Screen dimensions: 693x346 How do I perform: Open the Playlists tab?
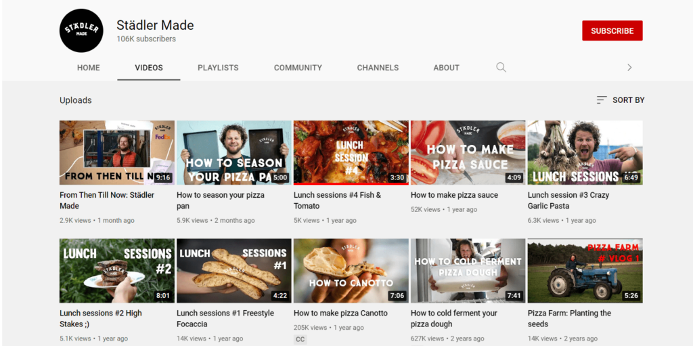click(218, 68)
